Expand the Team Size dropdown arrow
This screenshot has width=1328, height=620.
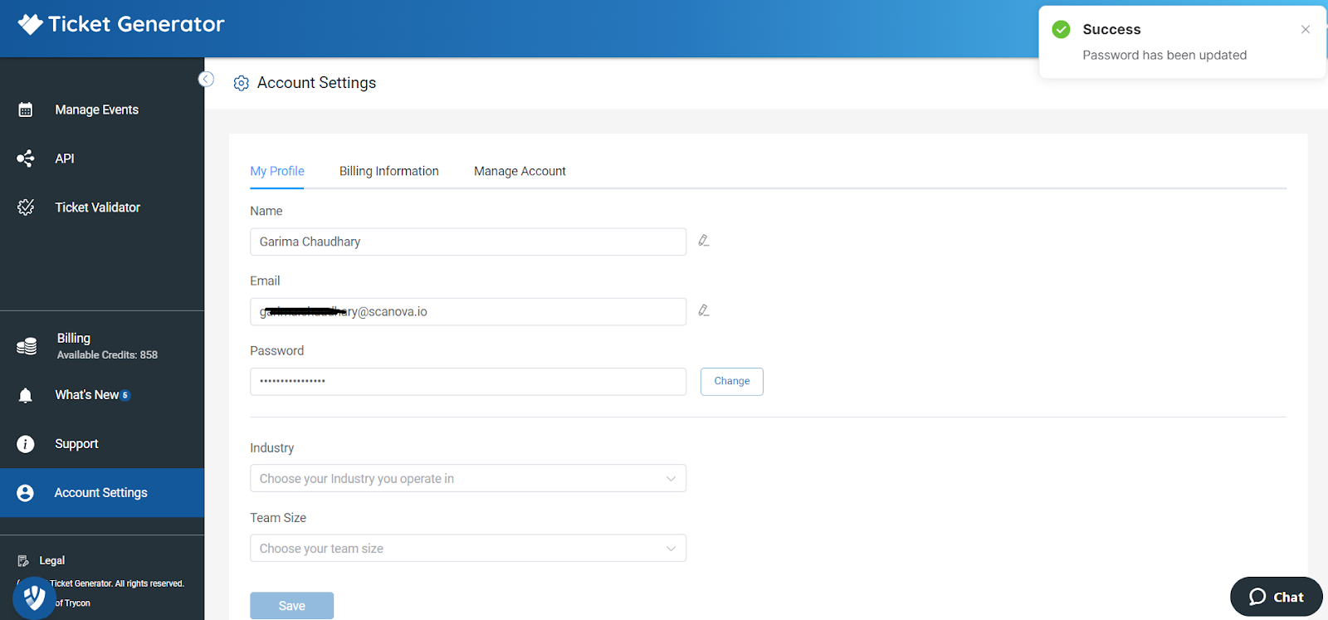671,549
